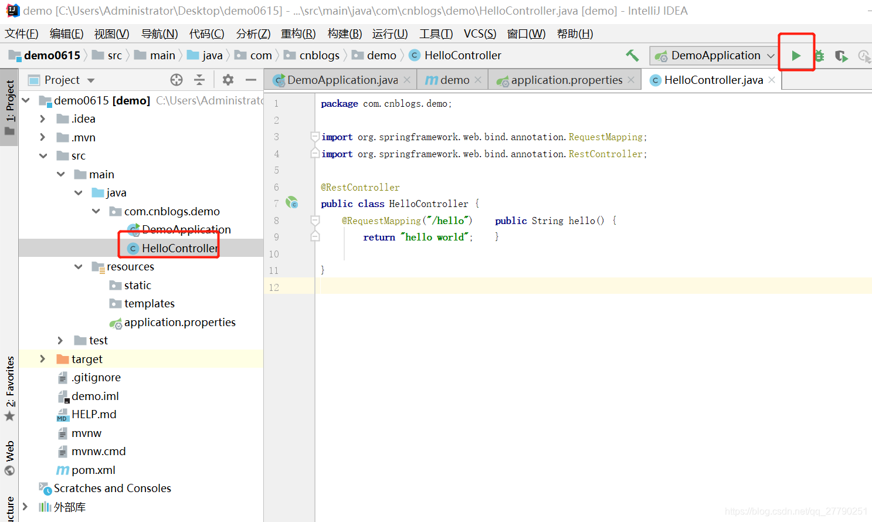
Task: Collapse the java folder
Action: pyautogui.click(x=78, y=193)
